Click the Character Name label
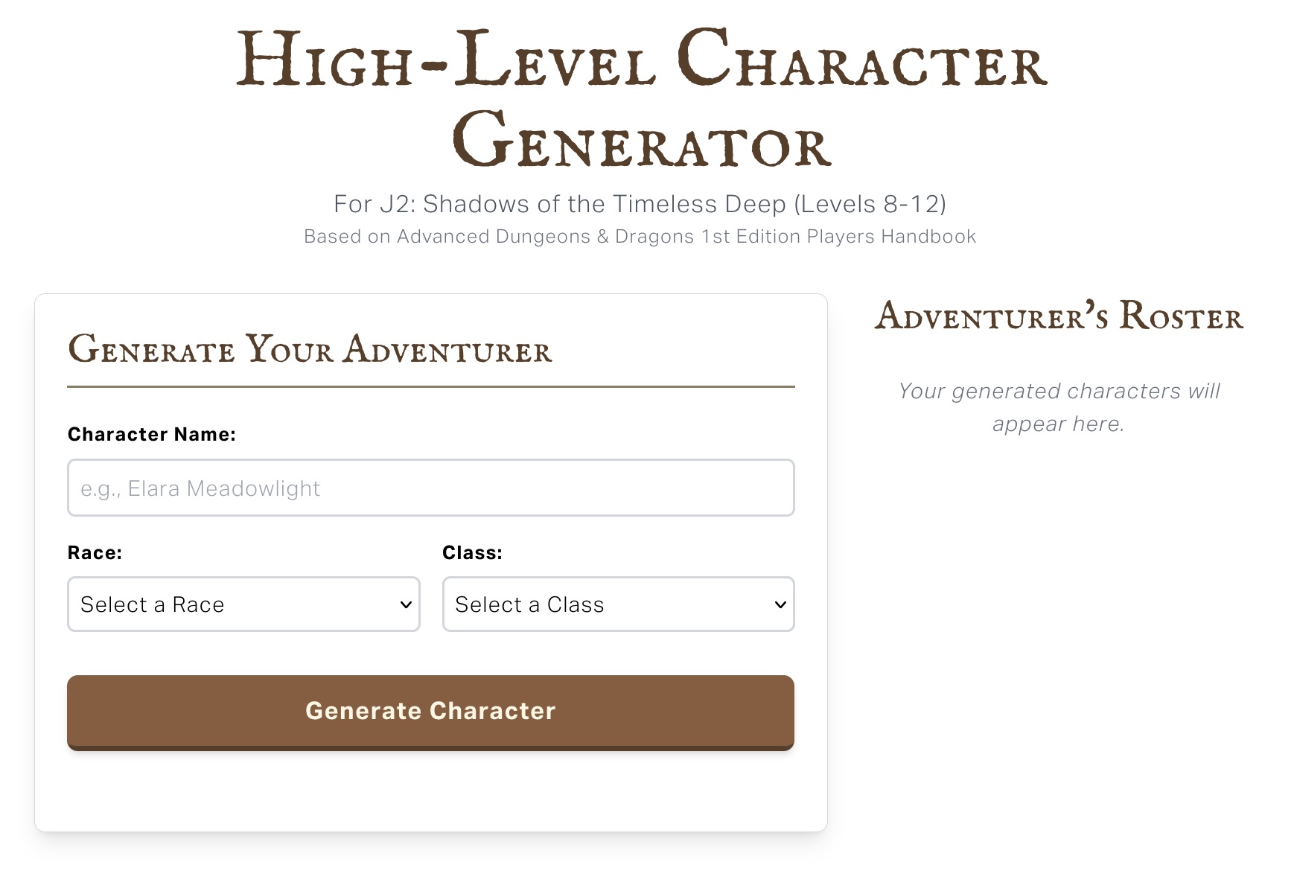The width and height of the screenshot is (1294, 871). pyautogui.click(x=152, y=434)
